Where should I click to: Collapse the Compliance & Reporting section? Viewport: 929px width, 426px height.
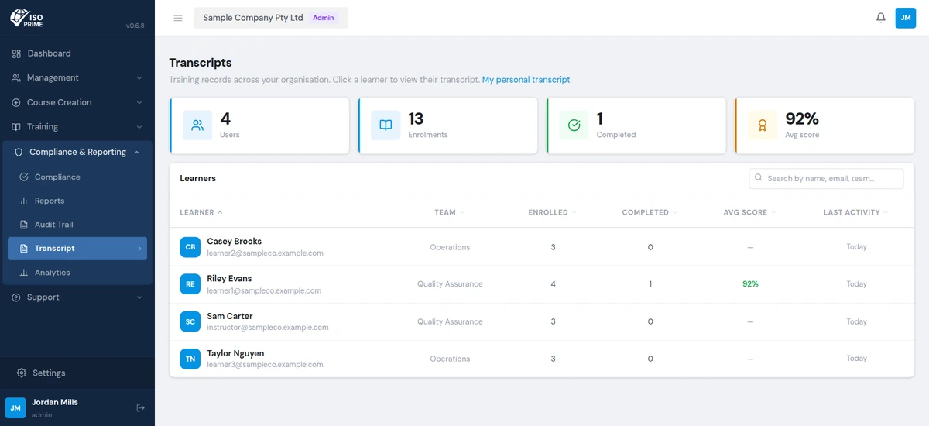[x=77, y=152]
